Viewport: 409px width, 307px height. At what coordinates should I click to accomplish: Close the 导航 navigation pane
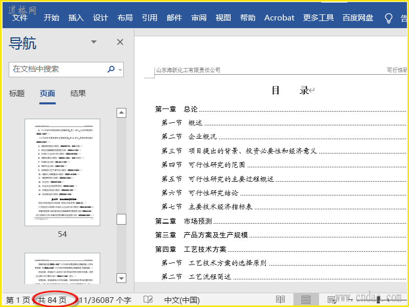[120, 42]
